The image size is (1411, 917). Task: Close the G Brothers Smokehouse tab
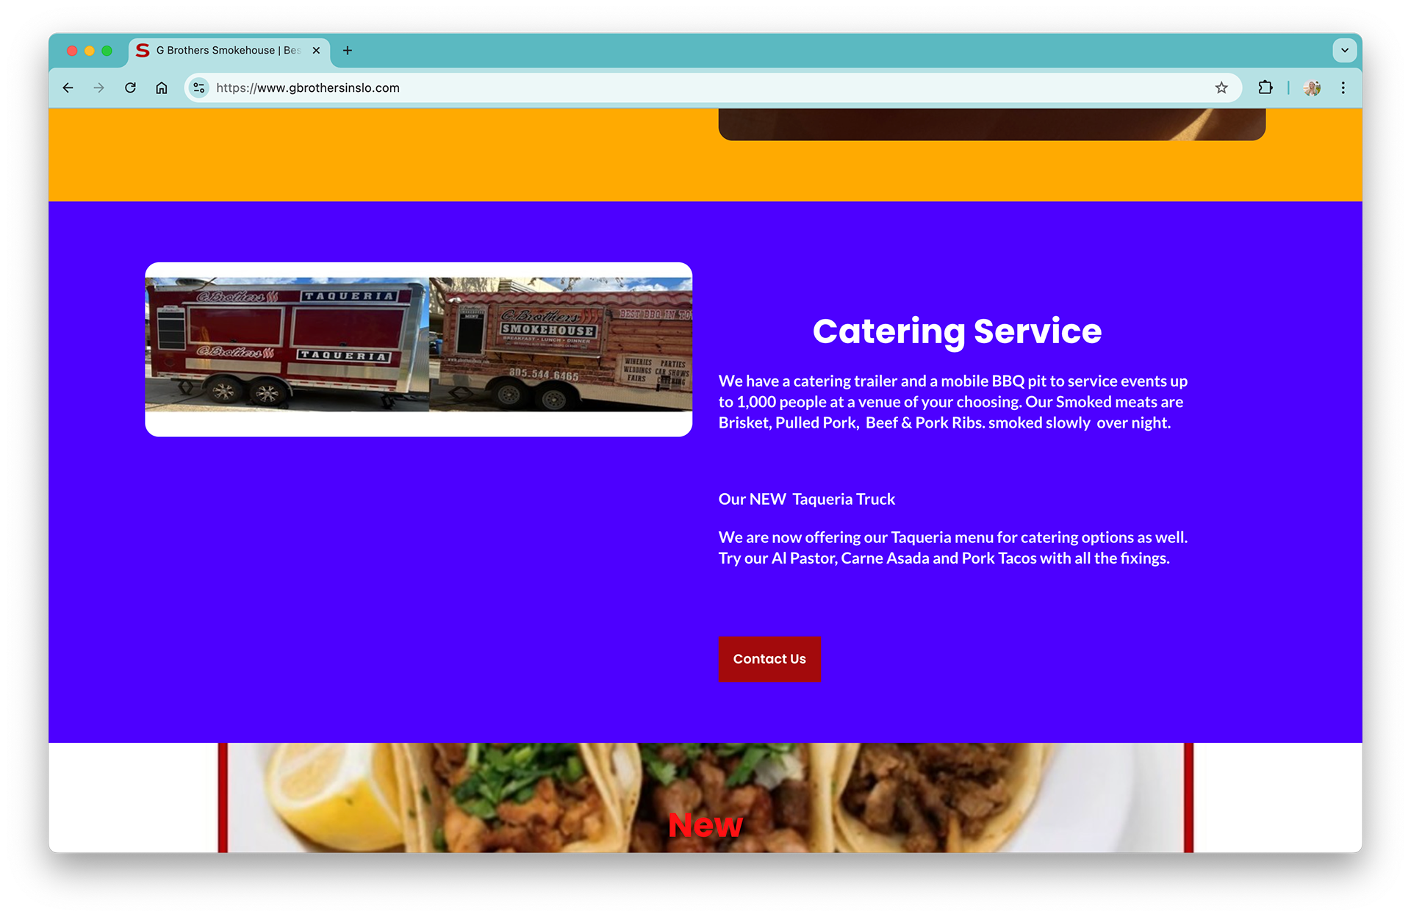316,51
